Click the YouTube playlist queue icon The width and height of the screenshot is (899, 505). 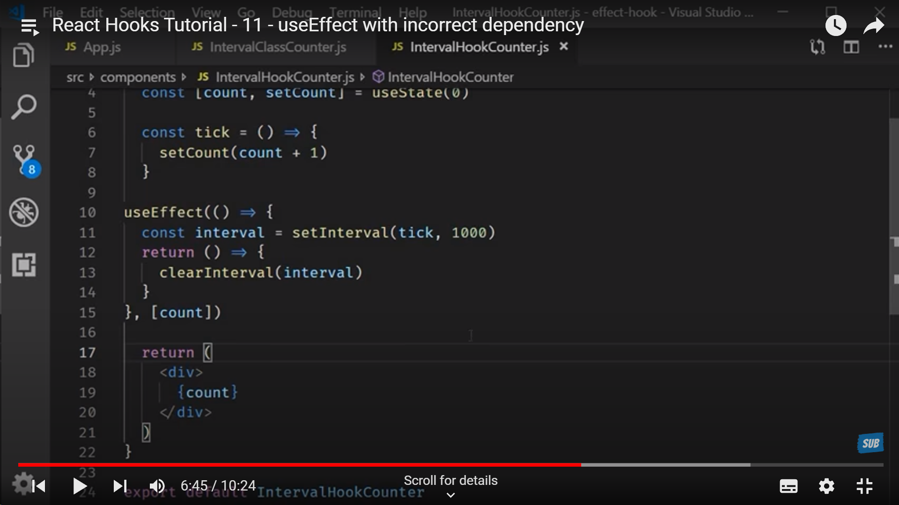30,26
